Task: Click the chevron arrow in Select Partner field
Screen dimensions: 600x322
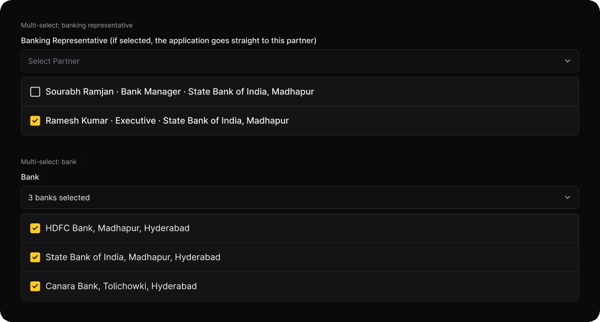Action: (568, 61)
